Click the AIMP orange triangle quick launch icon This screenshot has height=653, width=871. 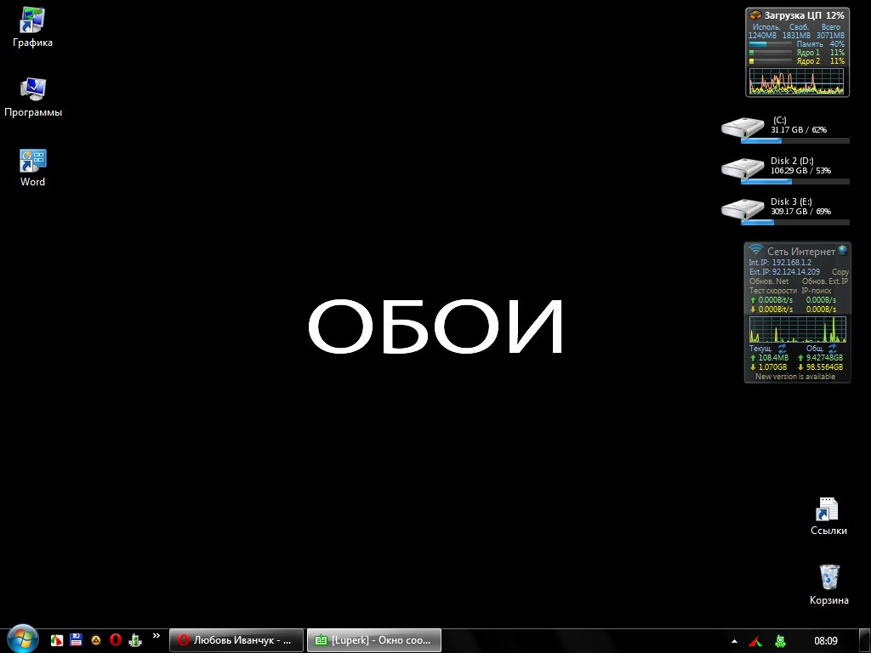coord(96,640)
